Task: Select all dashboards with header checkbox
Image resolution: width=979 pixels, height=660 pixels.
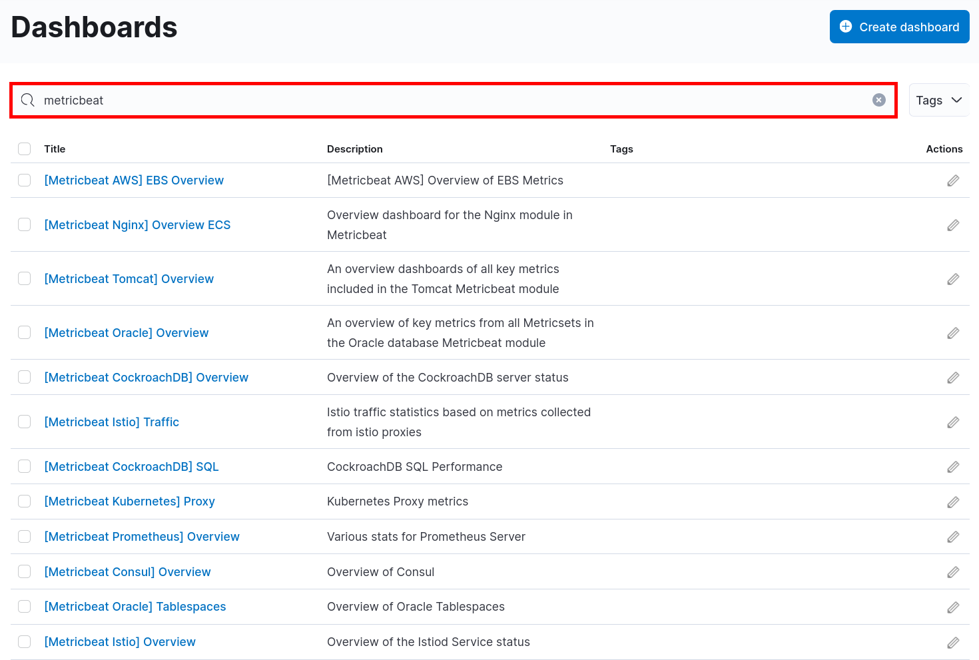Action: [x=25, y=149]
